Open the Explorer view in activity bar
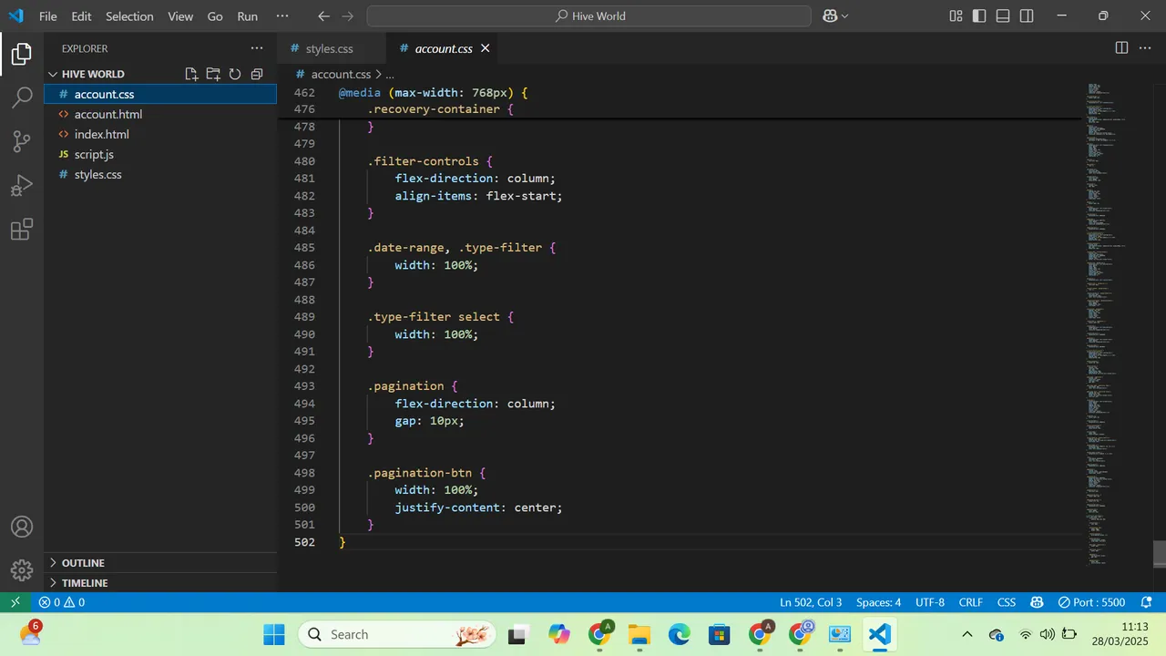1166x656 pixels. (x=22, y=55)
